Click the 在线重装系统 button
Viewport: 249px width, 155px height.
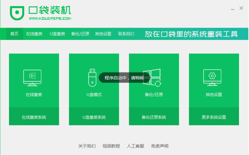34,116
